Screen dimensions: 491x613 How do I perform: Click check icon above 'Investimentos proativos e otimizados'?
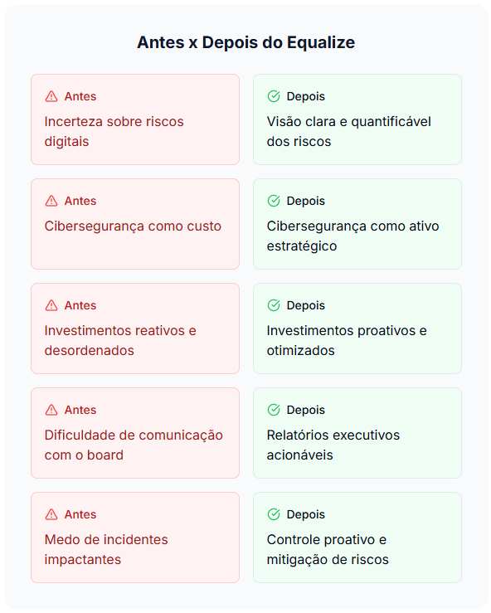tap(274, 305)
